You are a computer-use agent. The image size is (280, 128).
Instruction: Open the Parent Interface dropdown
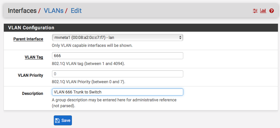[117, 37]
